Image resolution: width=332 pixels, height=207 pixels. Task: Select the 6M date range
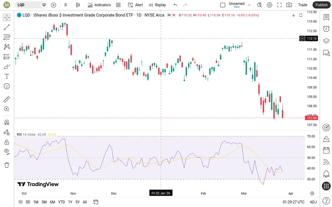[52, 202]
